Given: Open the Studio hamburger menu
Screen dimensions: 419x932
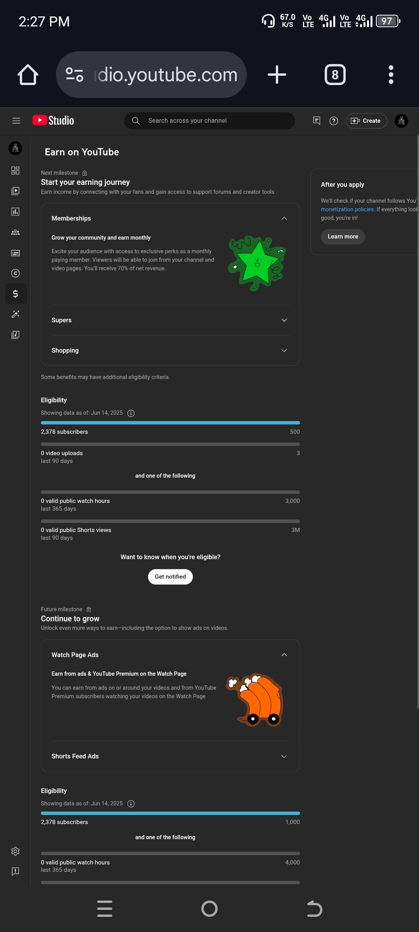Looking at the screenshot, I should point(16,121).
